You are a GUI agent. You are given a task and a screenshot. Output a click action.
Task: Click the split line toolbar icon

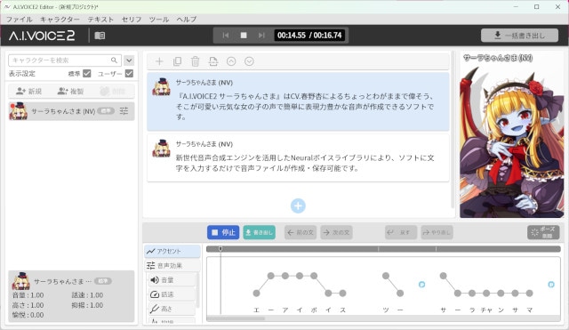pyautogui.click(x=213, y=61)
